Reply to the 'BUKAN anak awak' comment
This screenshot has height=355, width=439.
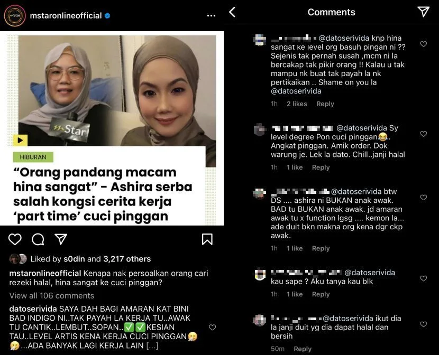[x=321, y=248]
